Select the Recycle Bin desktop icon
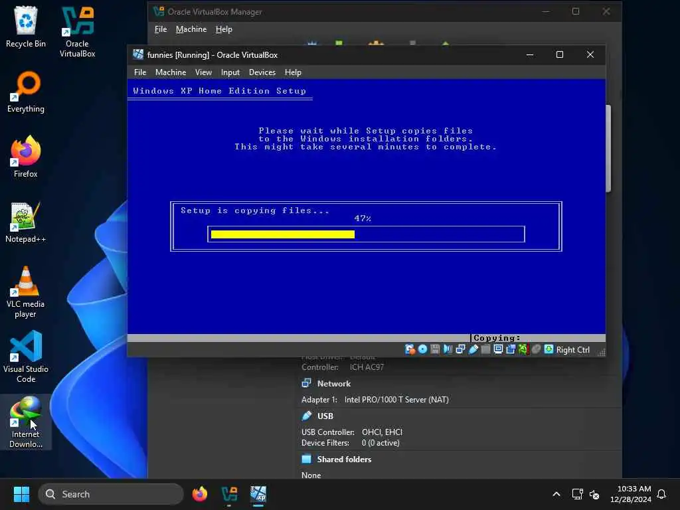The width and height of the screenshot is (680, 510). pyautogui.click(x=26, y=27)
